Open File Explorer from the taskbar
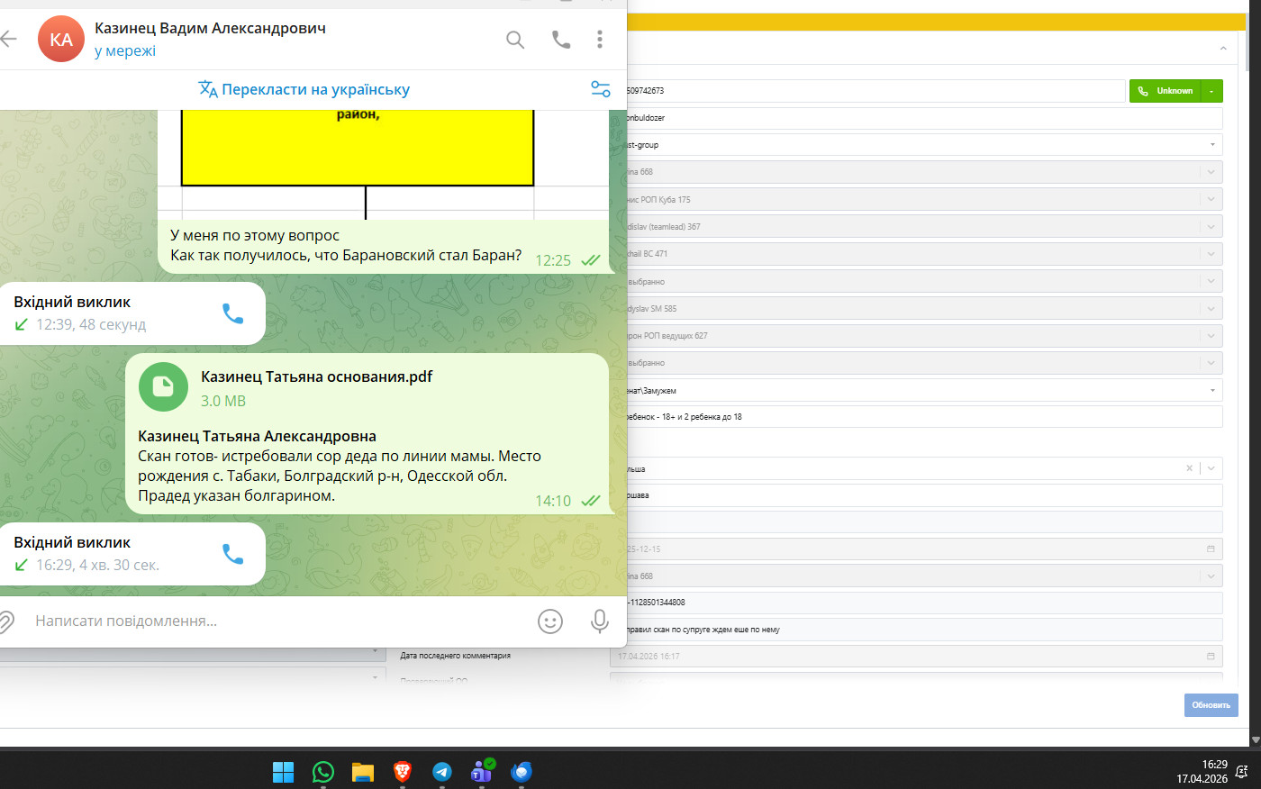Screen dimensions: 1261x789 click(x=363, y=772)
